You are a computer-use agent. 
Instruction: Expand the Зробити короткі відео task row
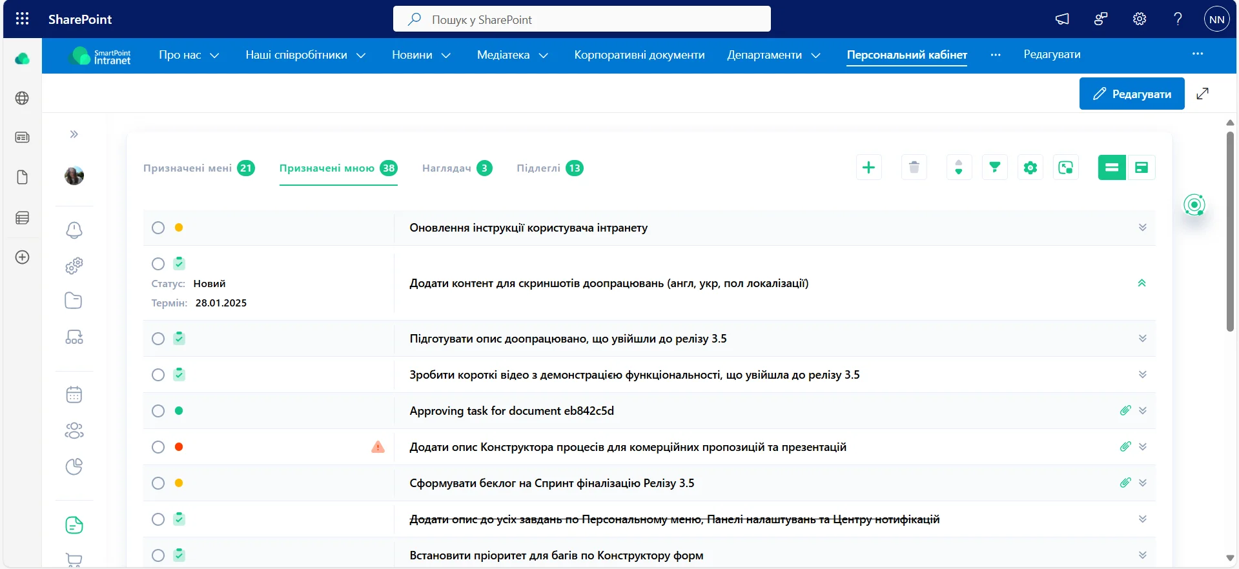tap(1142, 375)
